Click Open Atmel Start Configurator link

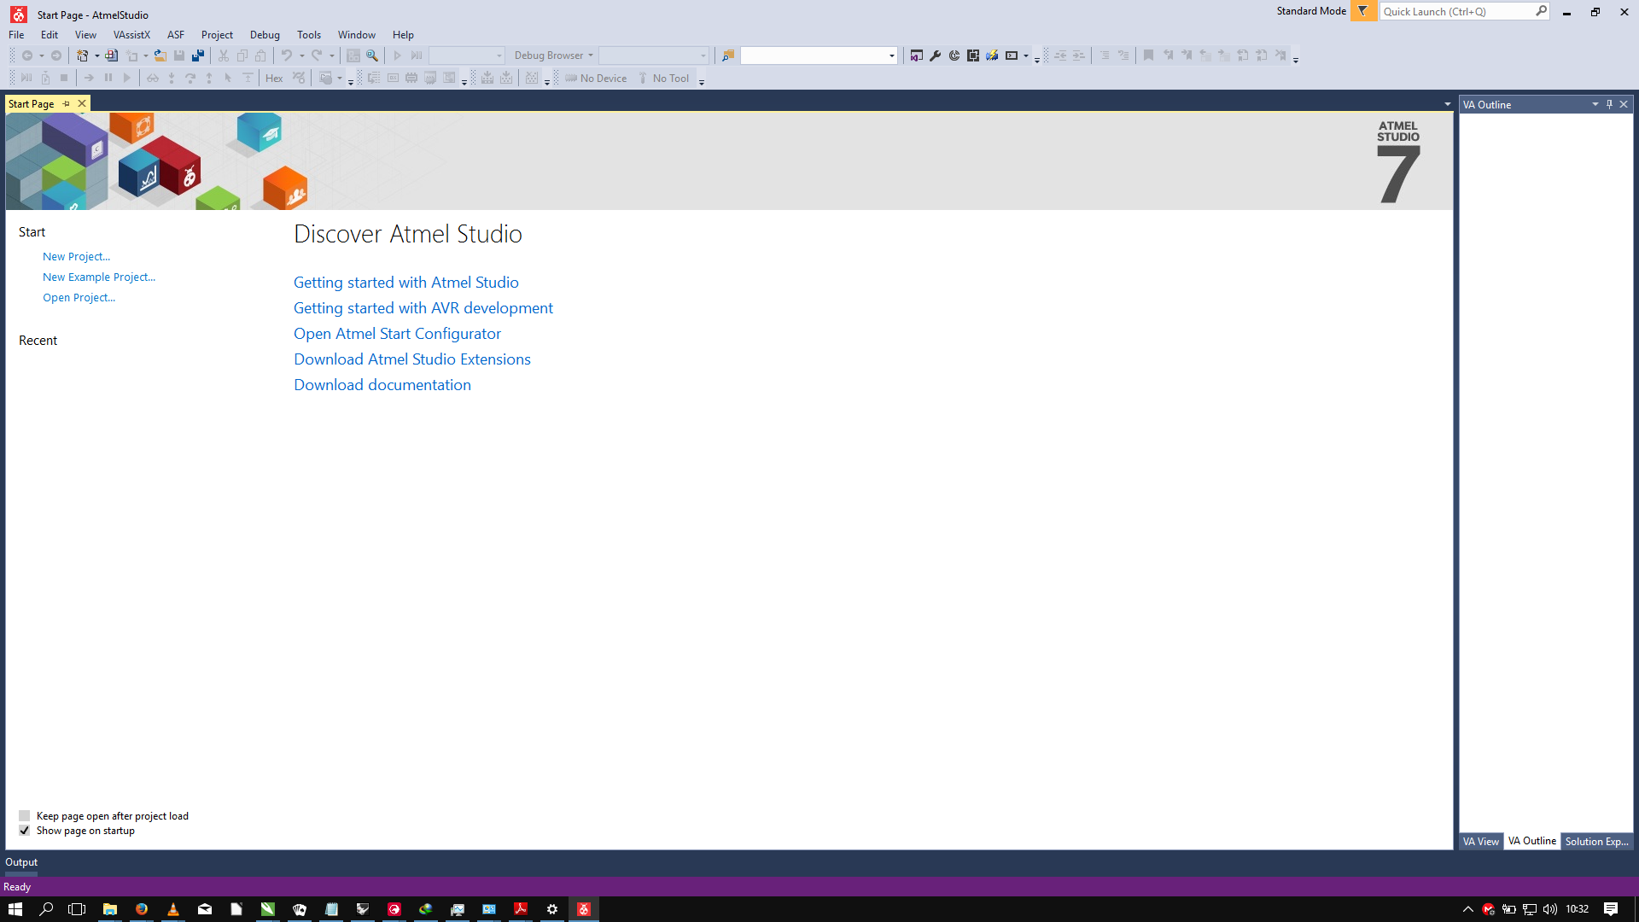[397, 334]
